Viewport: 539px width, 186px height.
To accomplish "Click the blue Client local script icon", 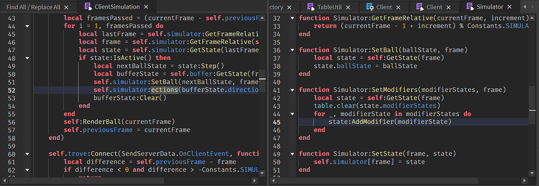I will pyautogui.click(x=369, y=7).
